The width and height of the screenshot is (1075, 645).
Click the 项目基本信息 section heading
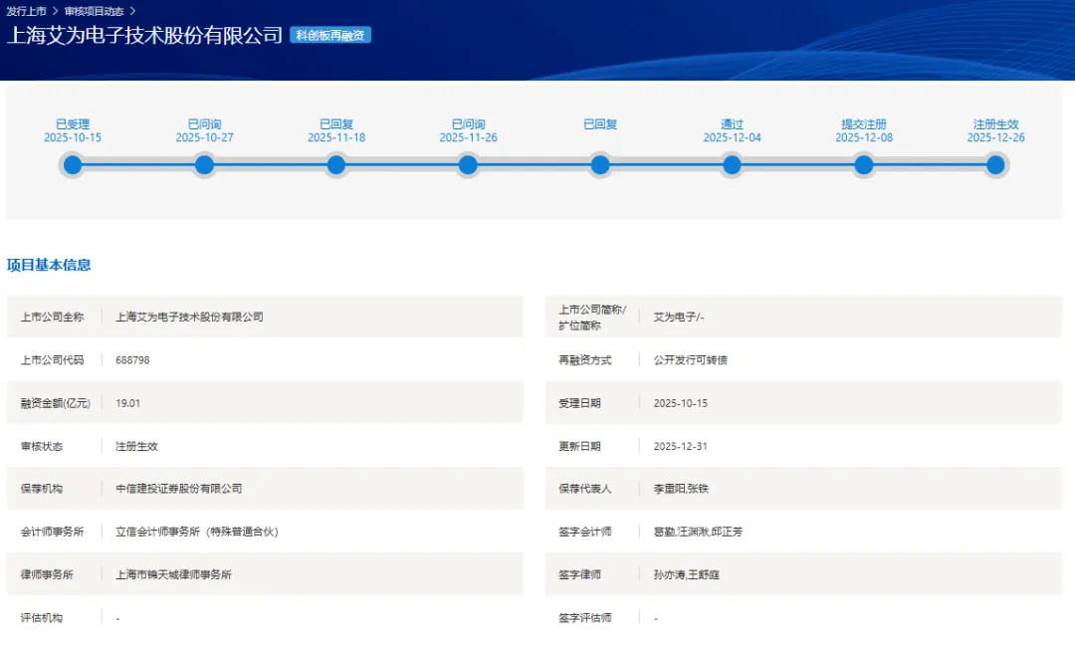tap(49, 265)
